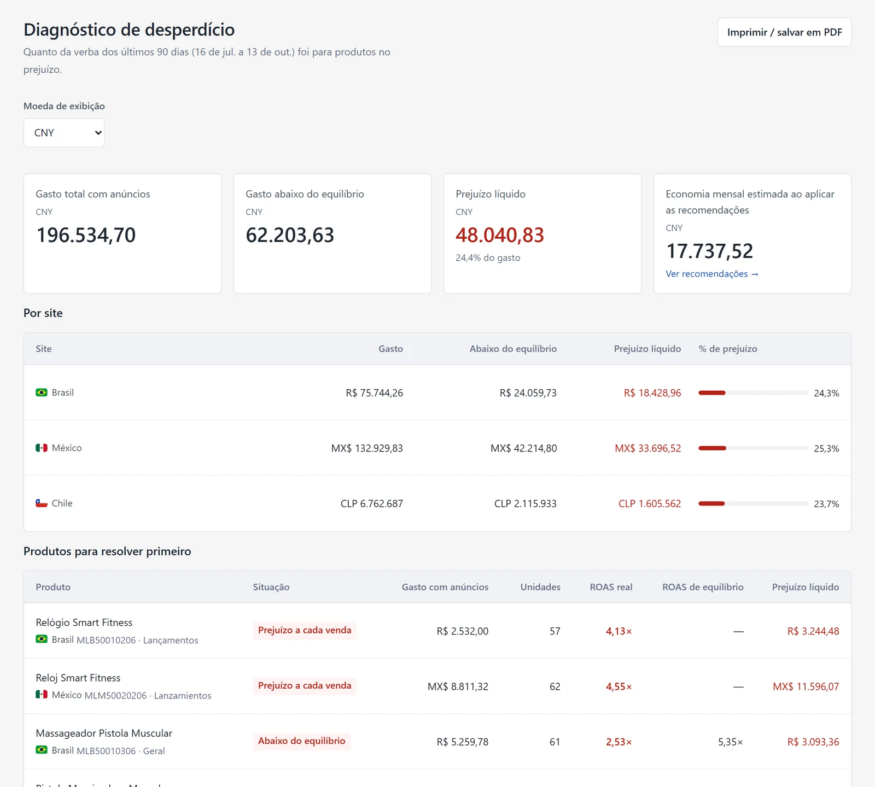Click the Gasto column header in Por site
The height and width of the screenshot is (787, 875).
tap(390, 349)
